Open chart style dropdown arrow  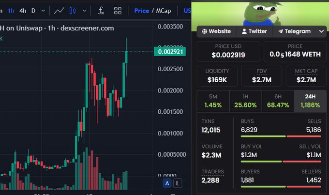tap(84, 11)
